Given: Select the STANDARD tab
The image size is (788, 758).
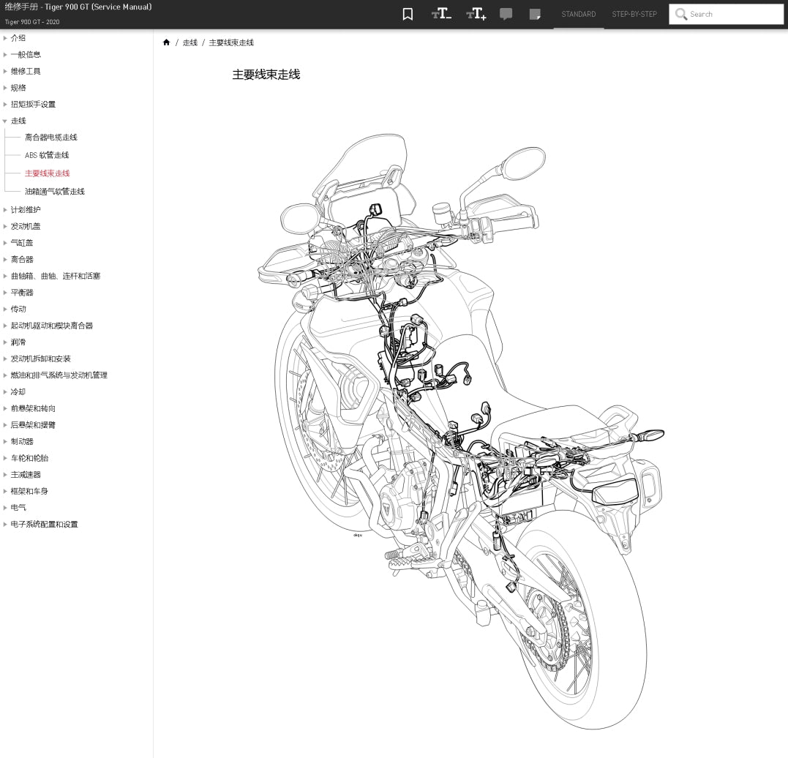Looking at the screenshot, I should (578, 14).
